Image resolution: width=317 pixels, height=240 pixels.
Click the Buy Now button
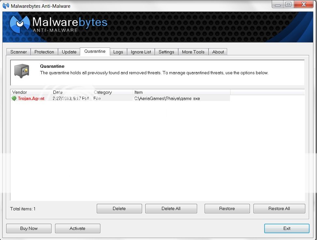coord(29,228)
